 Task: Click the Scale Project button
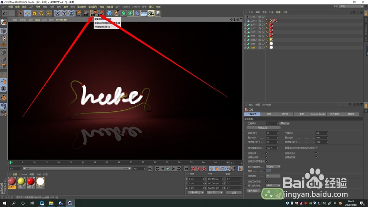[x=263, y=128]
